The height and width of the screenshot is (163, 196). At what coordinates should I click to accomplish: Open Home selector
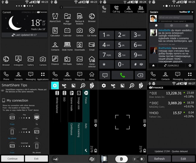pos(92,62)
